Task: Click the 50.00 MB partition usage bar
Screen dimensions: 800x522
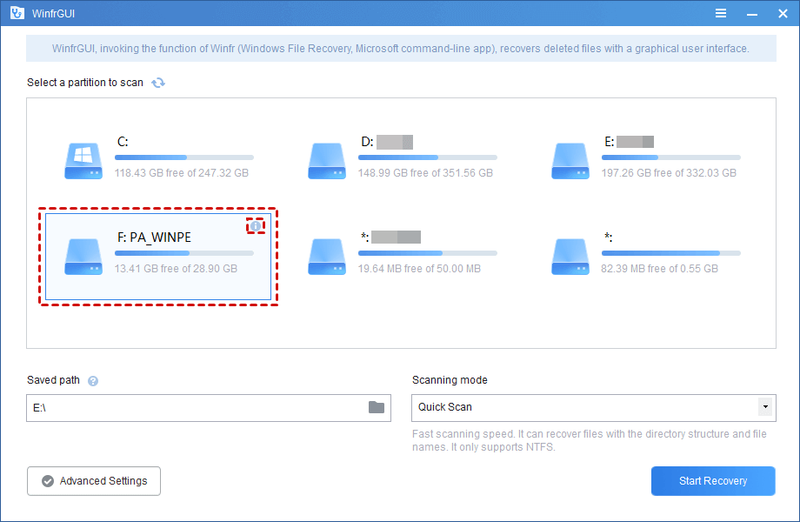Action: pos(428,253)
